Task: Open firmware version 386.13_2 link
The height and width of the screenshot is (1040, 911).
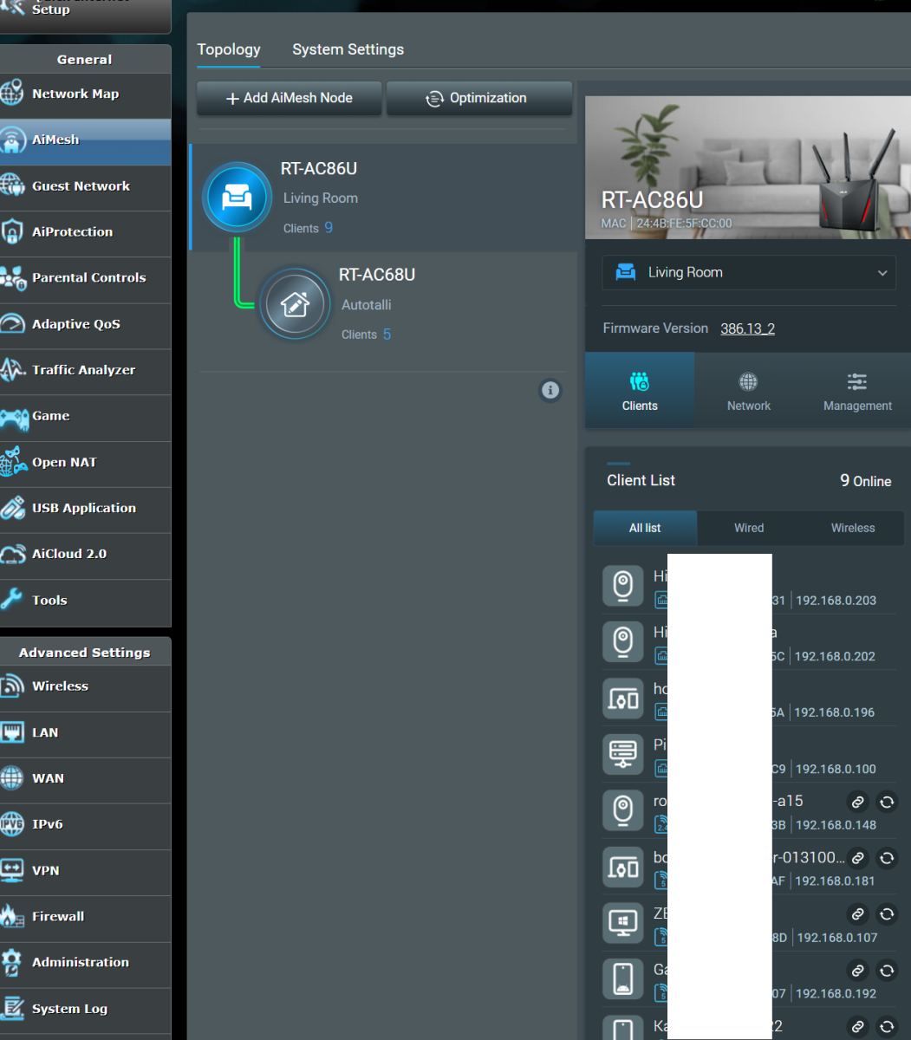Action: click(x=748, y=328)
